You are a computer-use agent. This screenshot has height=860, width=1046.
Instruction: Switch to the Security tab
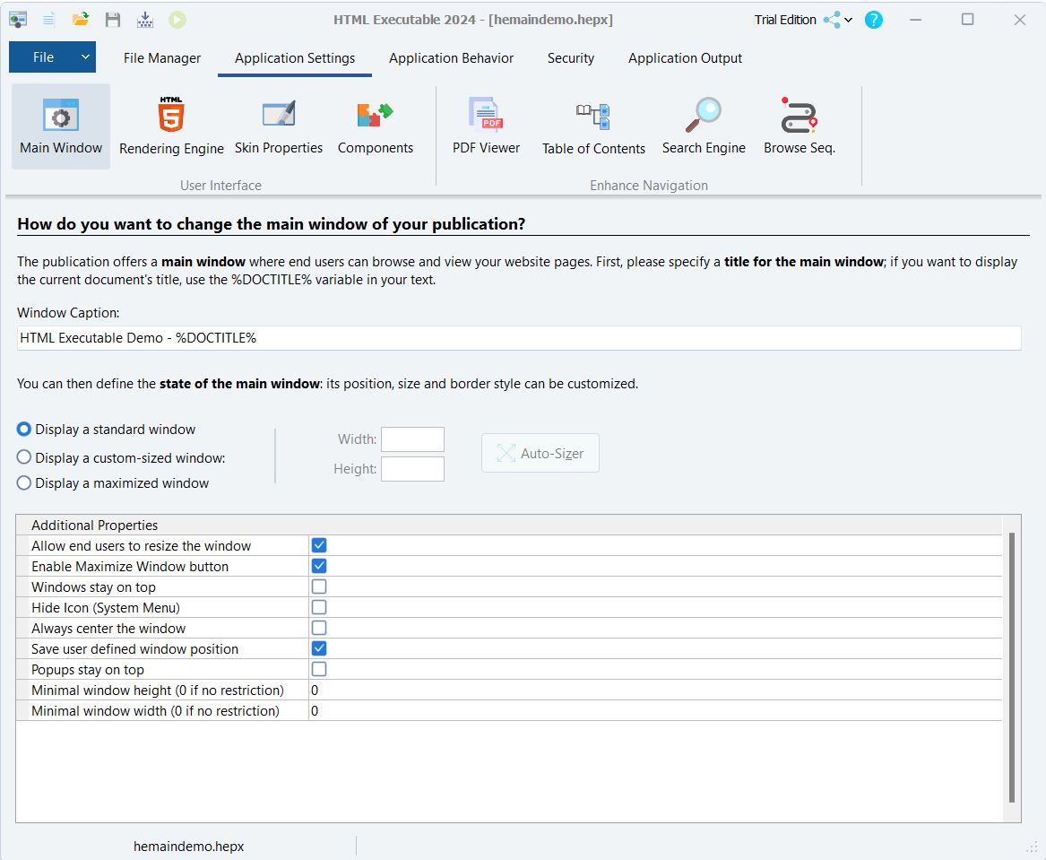click(570, 58)
